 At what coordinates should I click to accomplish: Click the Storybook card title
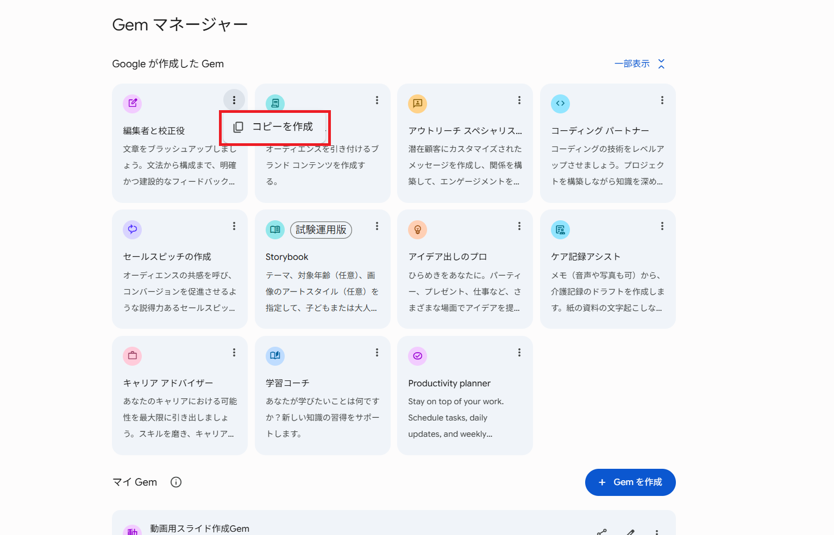pos(287,257)
